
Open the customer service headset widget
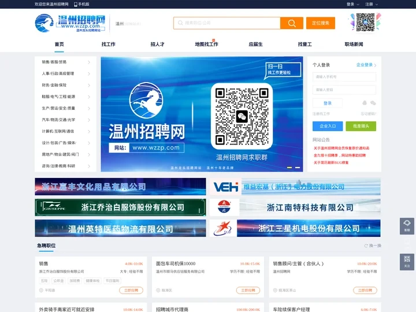(x=407, y=226)
